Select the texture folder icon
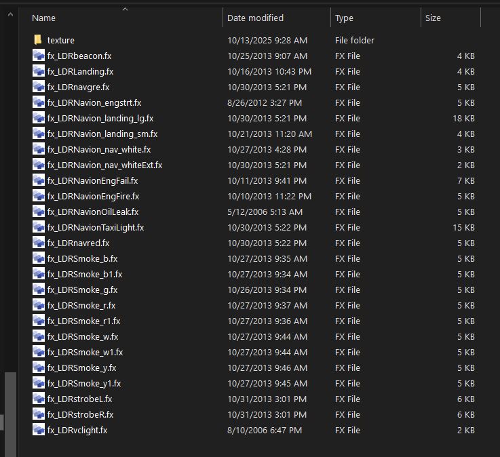The image size is (500, 457). pos(38,40)
